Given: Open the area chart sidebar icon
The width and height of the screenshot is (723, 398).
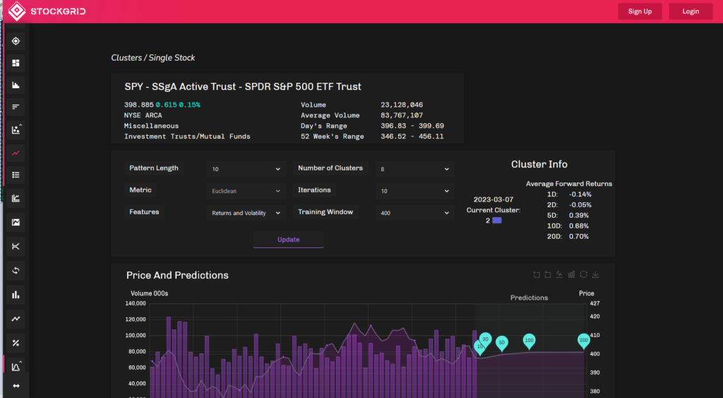Looking at the screenshot, I should [16, 85].
